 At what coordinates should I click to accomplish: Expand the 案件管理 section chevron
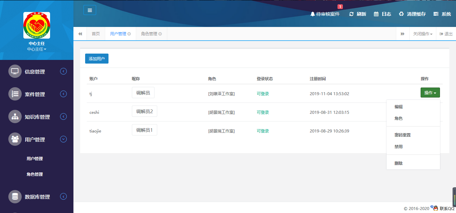pyautogui.click(x=63, y=94)
